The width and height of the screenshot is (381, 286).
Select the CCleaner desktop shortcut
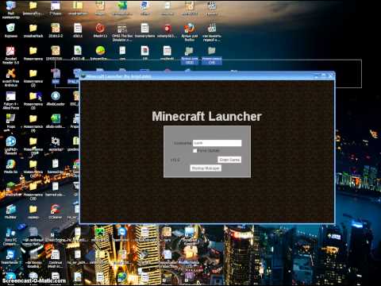56,211
